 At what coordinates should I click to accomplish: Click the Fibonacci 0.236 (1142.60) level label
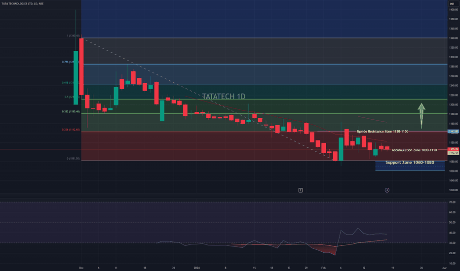(x=71, y=130)
